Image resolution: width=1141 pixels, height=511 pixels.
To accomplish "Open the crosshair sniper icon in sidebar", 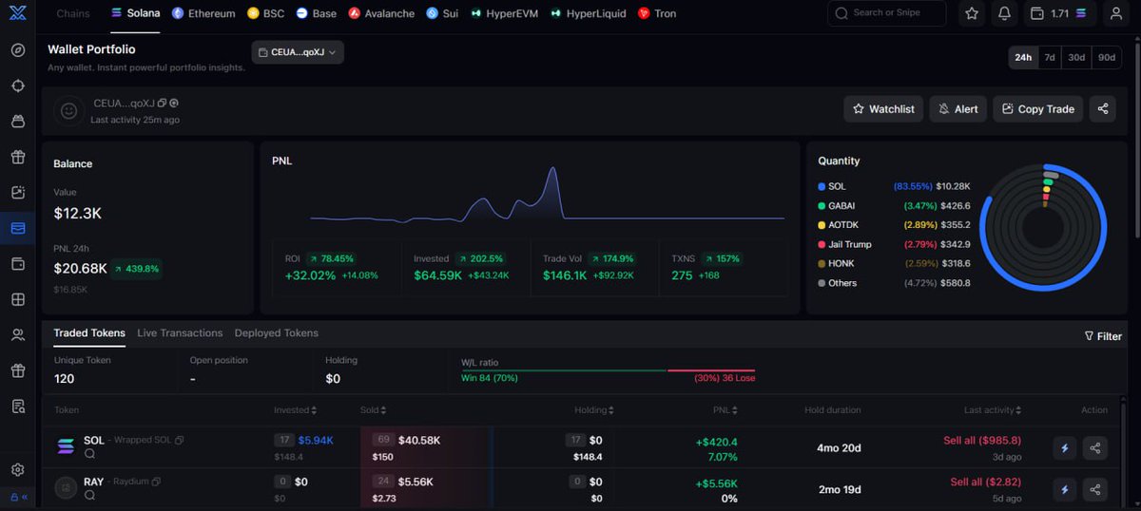I will 17,85.
